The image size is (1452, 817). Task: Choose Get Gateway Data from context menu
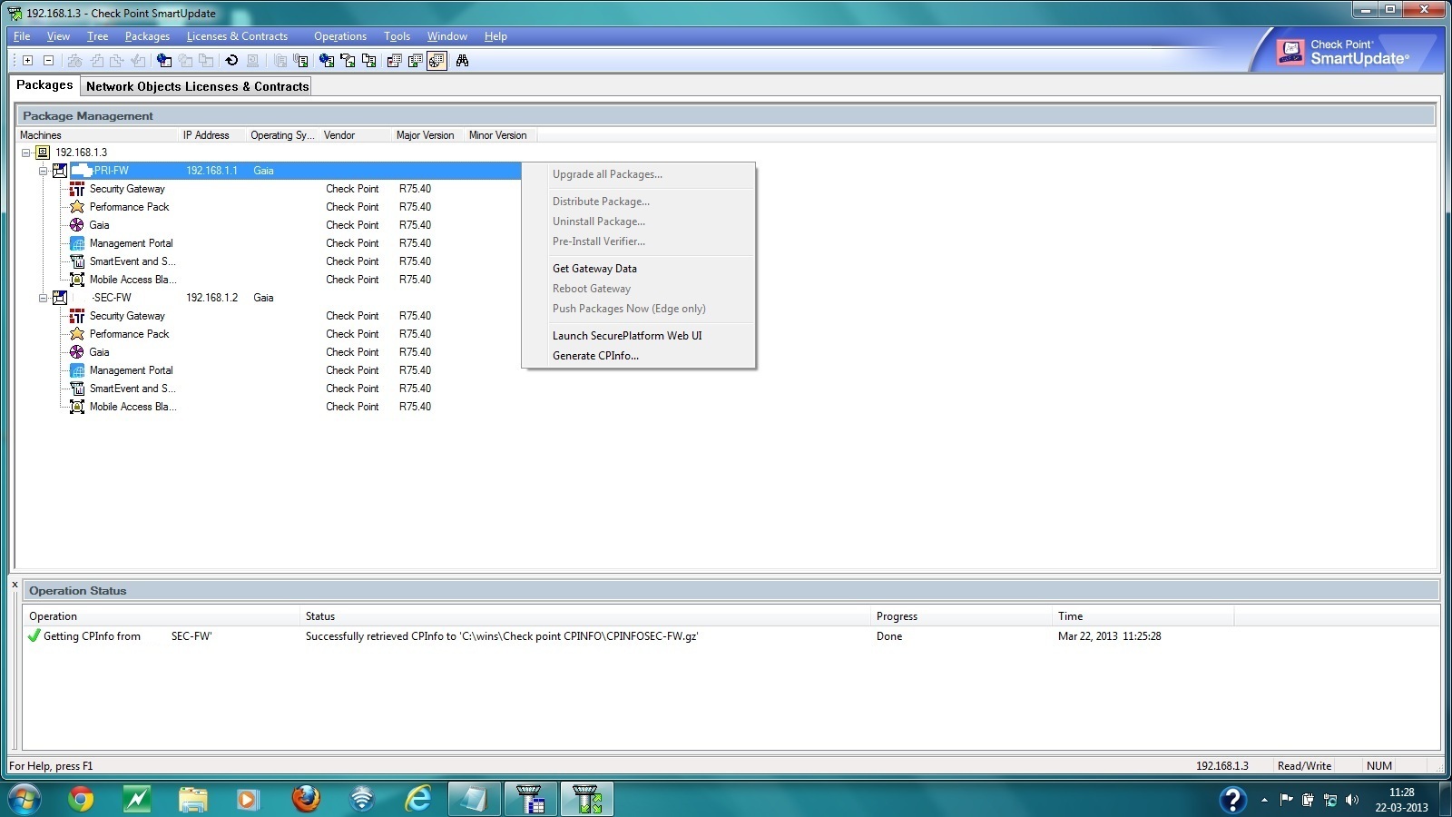[x=594, y=269]
